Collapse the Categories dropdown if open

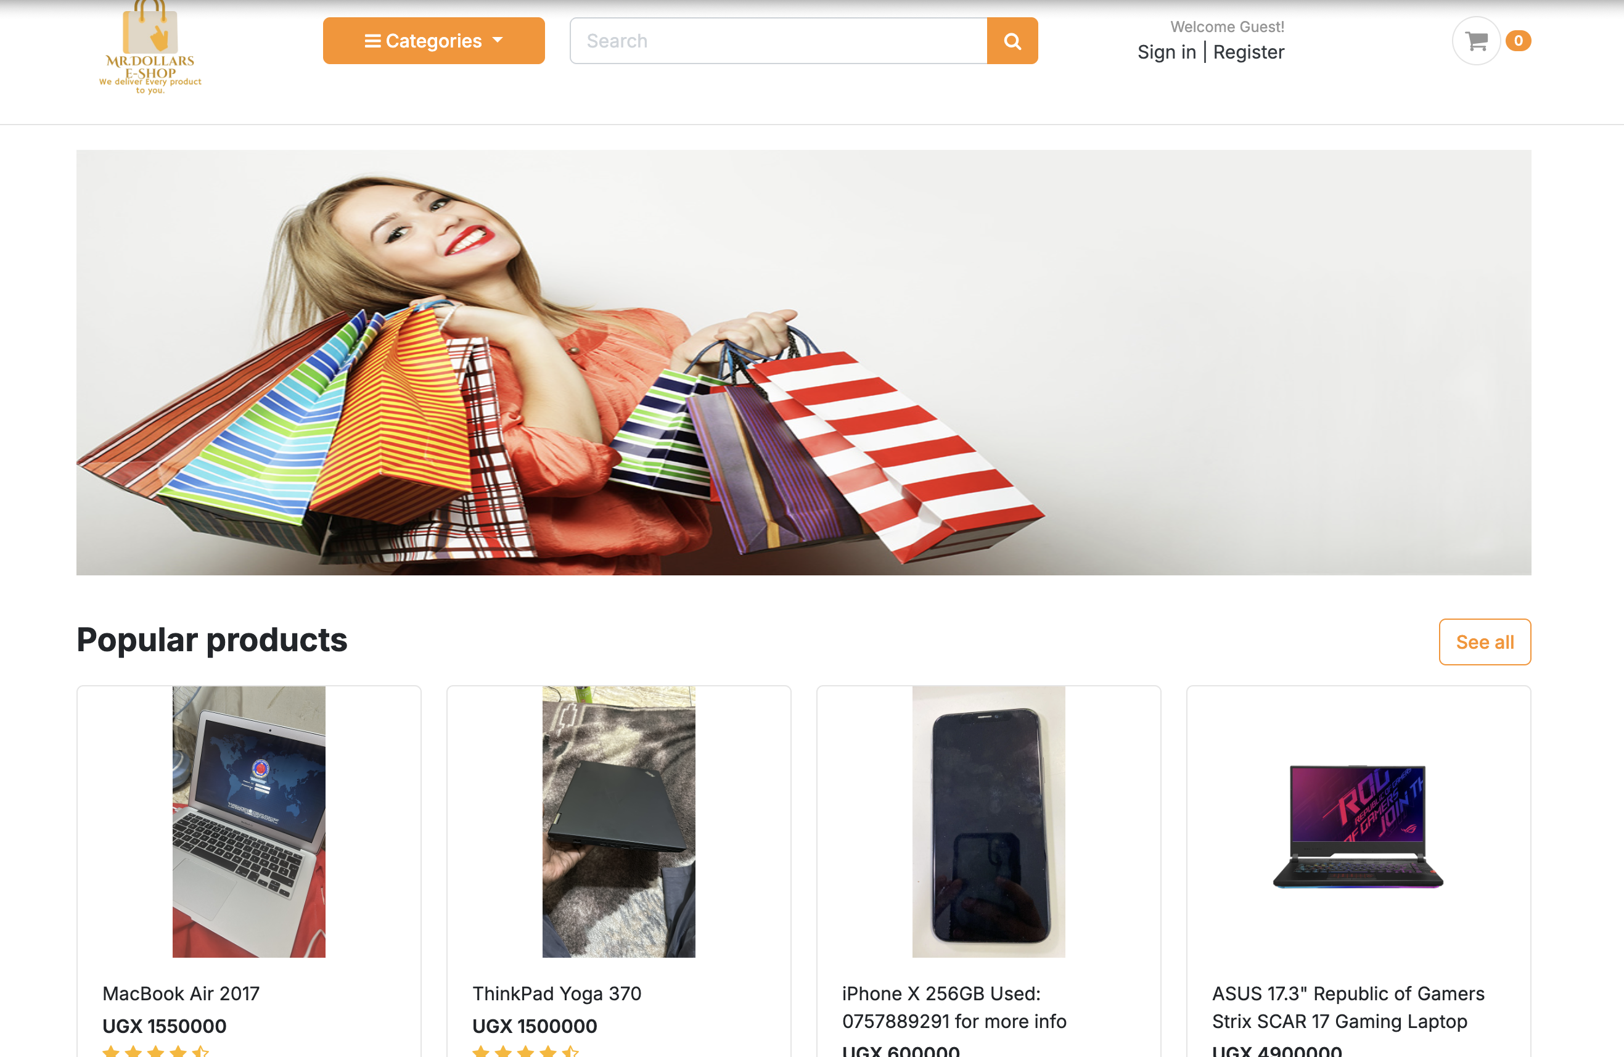tap(433, 40)
